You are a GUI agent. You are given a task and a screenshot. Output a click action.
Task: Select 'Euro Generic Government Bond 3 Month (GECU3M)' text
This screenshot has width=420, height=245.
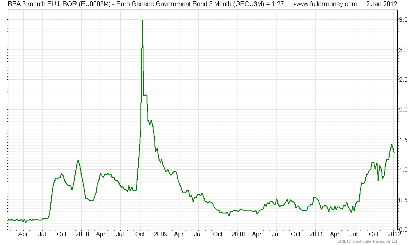[190, 4]
